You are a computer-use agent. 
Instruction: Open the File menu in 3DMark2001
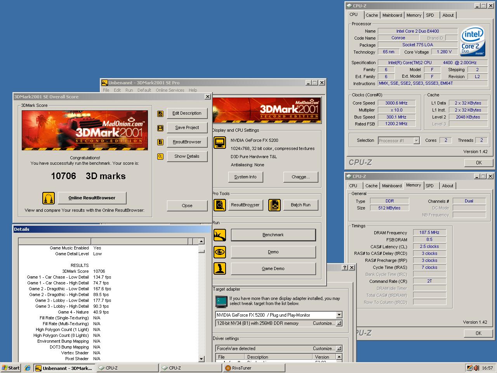point(106,90)
